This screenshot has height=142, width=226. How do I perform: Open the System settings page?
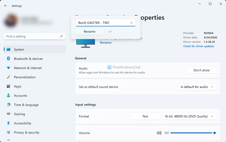(x=19, y=50)
